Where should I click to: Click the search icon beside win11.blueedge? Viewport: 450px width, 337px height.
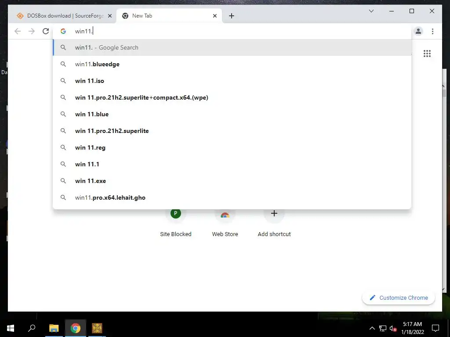[x=63, y=64]
